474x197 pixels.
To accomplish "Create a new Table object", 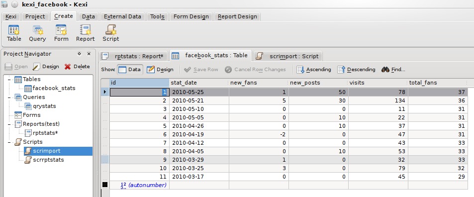I will [14, 33].
